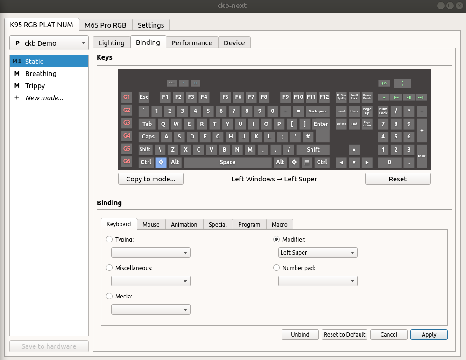The image size is (466, 360).
Task: Choose the Number pad binding option
Action: [276, 267]
